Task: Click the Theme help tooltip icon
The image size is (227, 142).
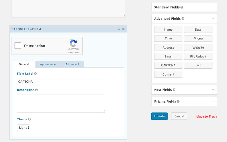Action: pyautogui.click(x=30, y=120)
